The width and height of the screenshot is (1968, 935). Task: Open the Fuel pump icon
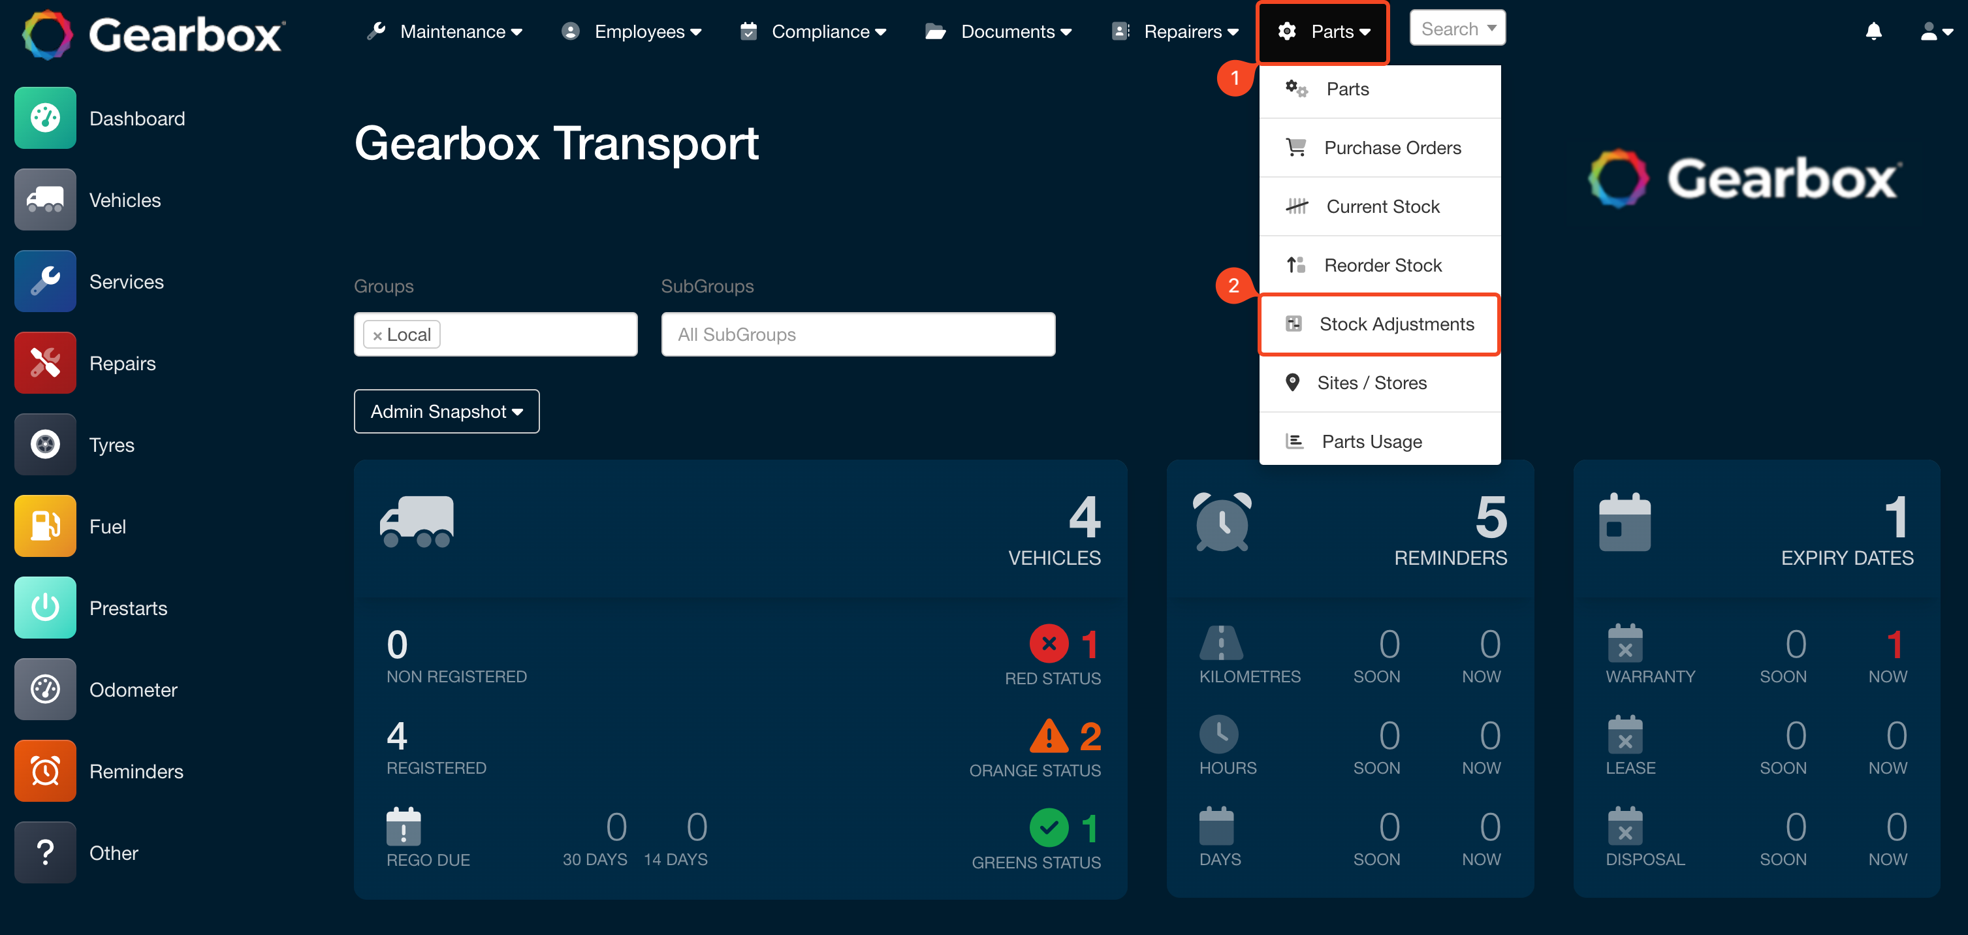(x=45, y=526)
